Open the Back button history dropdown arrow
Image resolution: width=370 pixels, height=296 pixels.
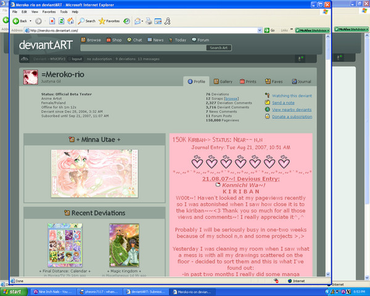point(30,21)
